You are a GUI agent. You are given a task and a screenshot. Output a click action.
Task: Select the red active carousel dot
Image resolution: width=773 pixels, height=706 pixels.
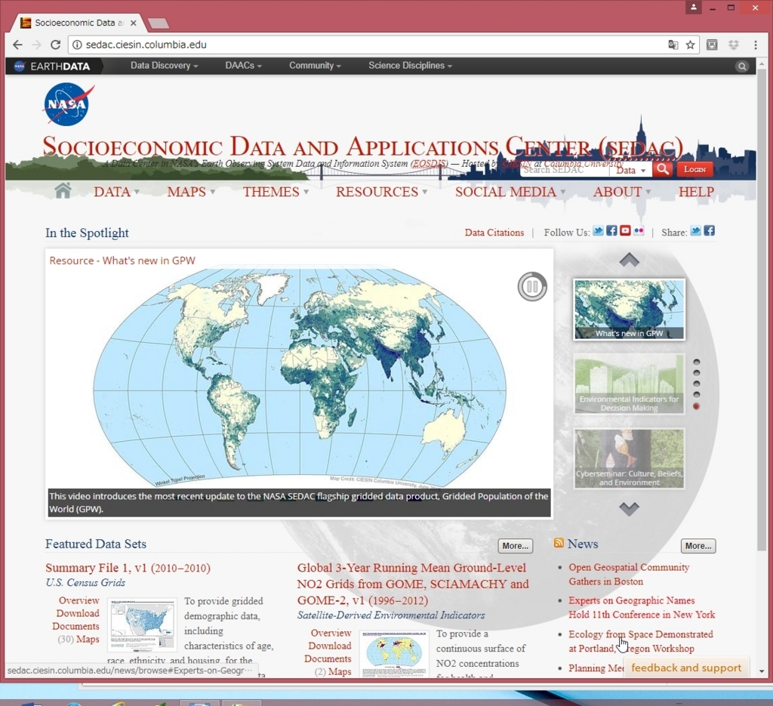[x=696, y=406]
